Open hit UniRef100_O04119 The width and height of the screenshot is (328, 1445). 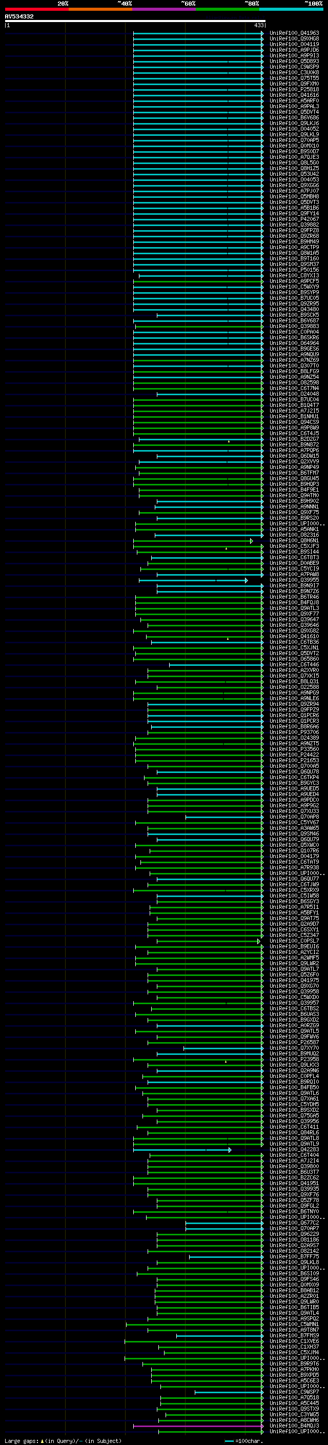(294, 44)
